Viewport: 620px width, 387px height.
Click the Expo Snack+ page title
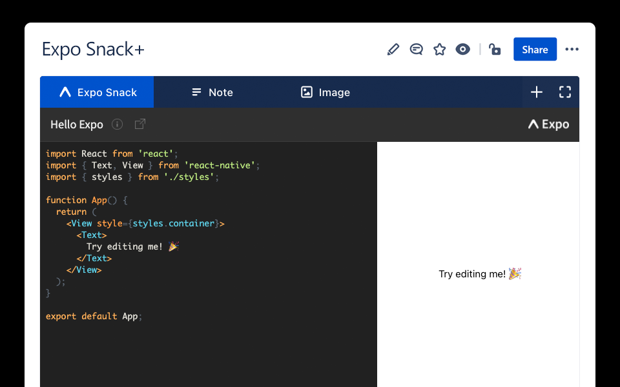click(93, 50)
